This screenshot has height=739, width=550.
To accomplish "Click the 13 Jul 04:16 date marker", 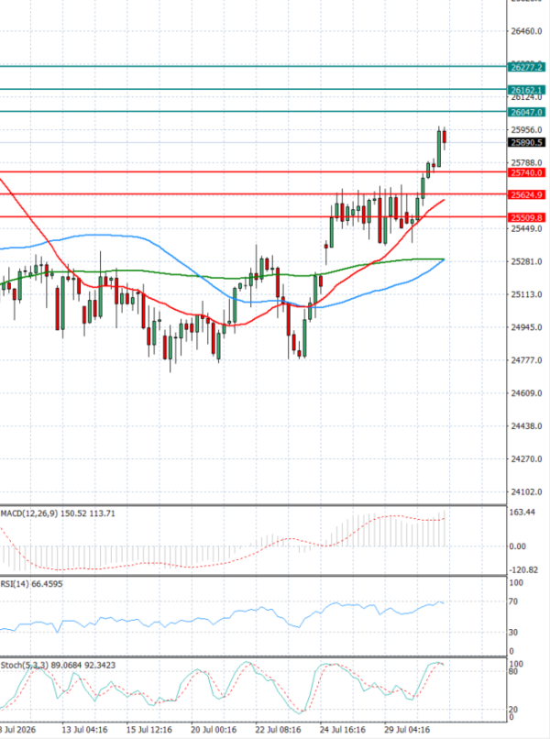I will [84, 730].
